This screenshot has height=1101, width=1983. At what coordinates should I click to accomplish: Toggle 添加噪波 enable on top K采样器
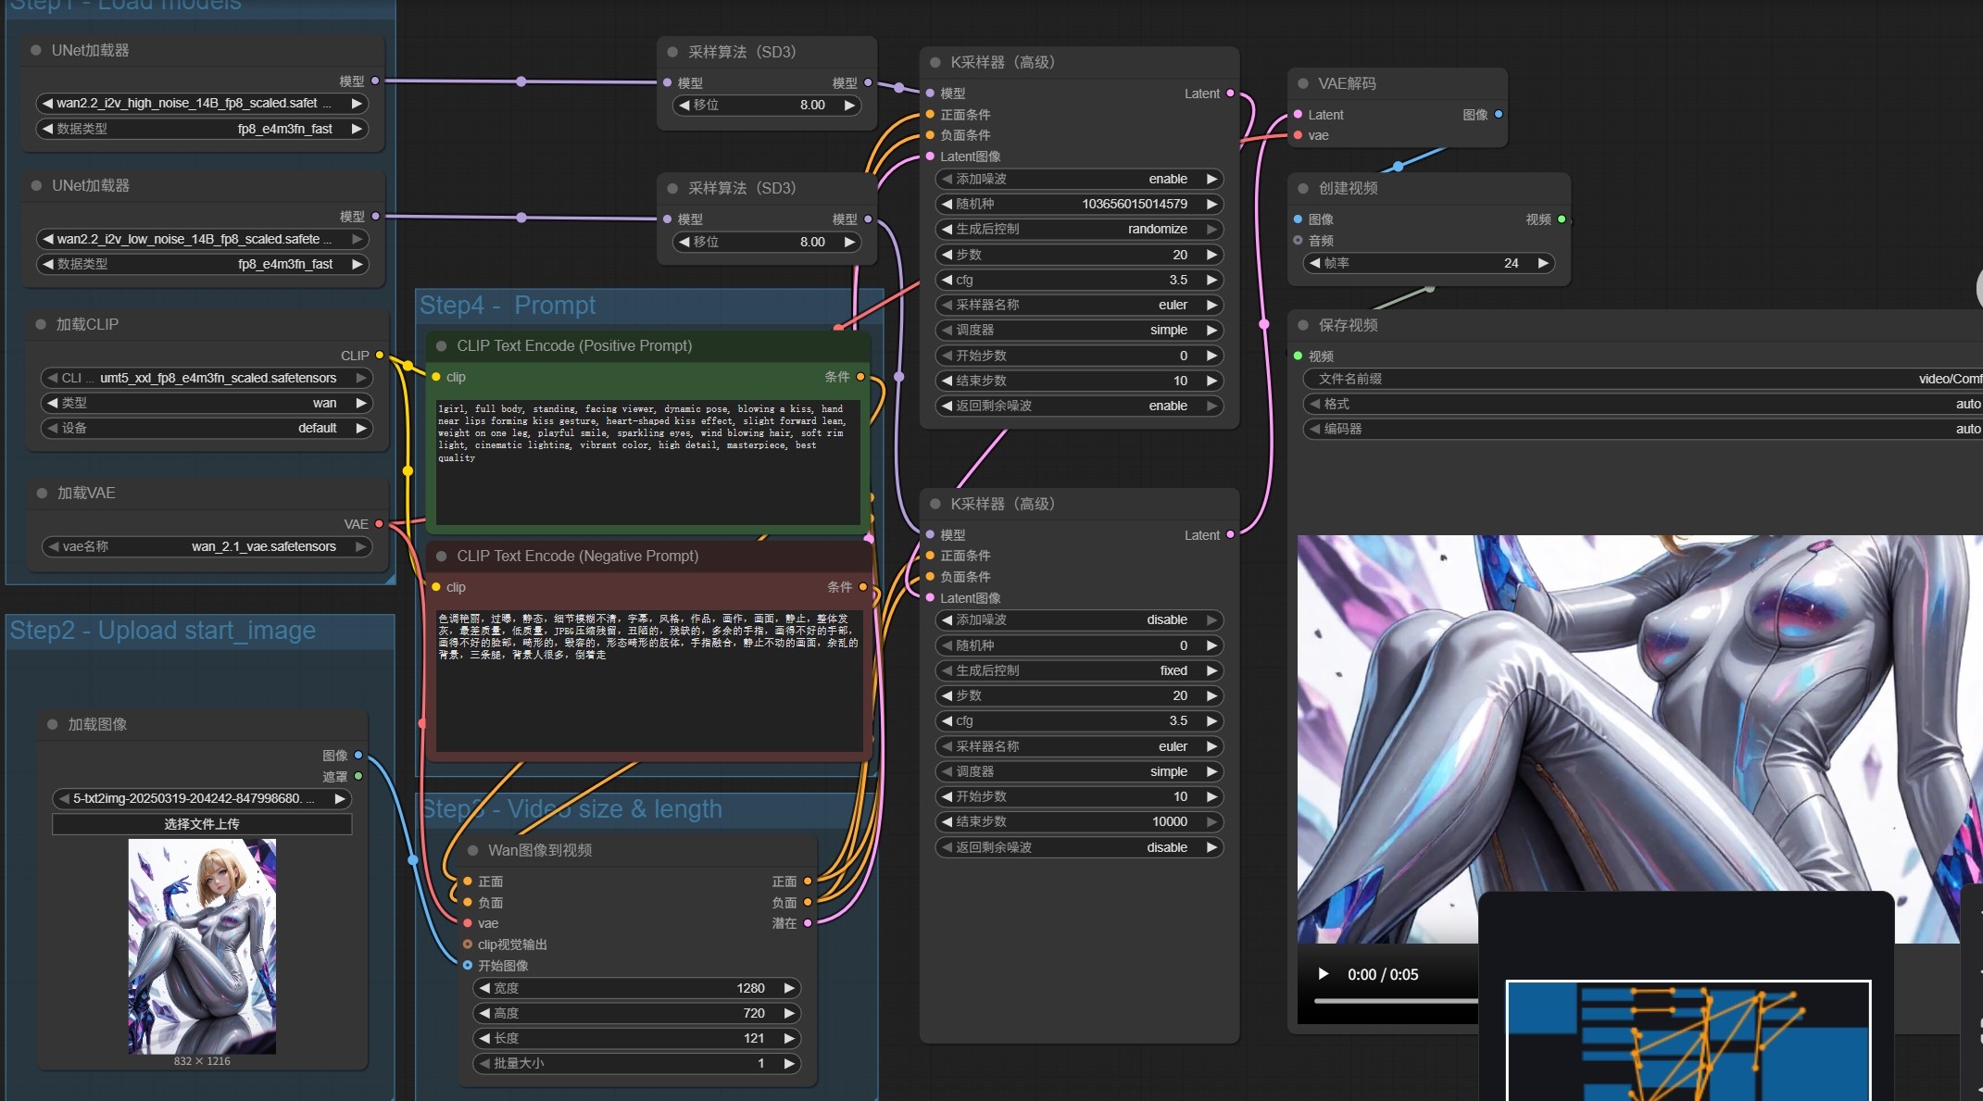(x=1079, y=179)
